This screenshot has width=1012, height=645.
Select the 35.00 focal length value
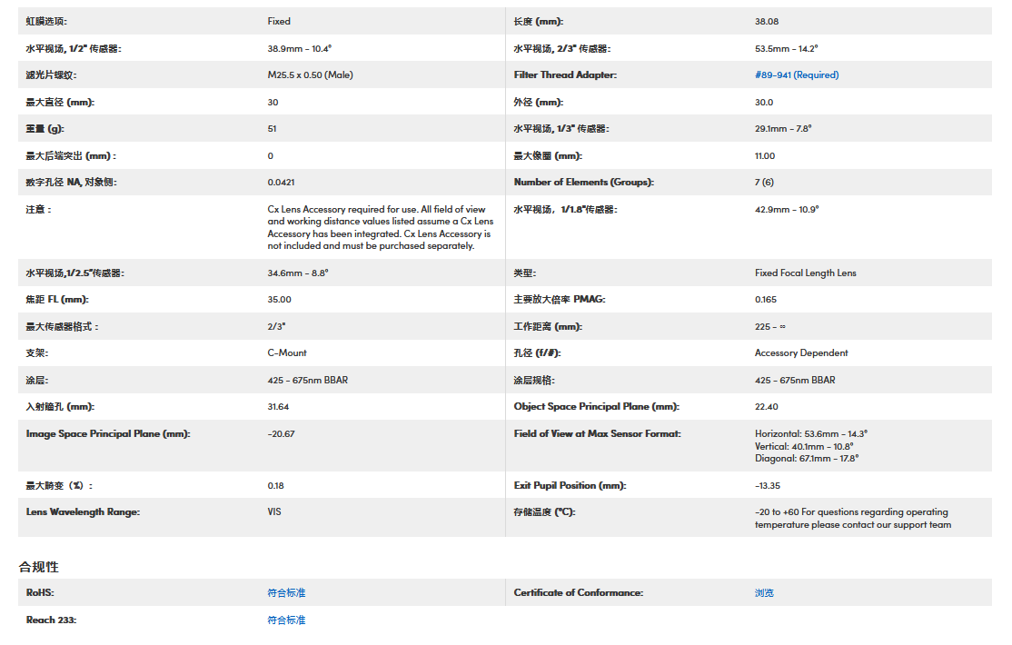coord(280,300)
